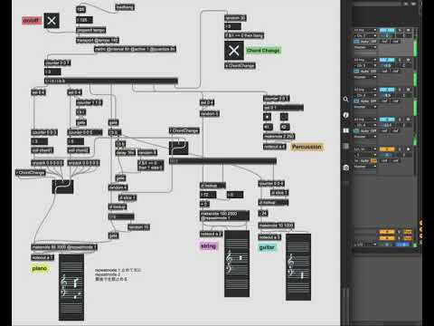The height and width of the screenshot is (326, 434).
Task: Click the message box 41
Action: click(268, 127)
